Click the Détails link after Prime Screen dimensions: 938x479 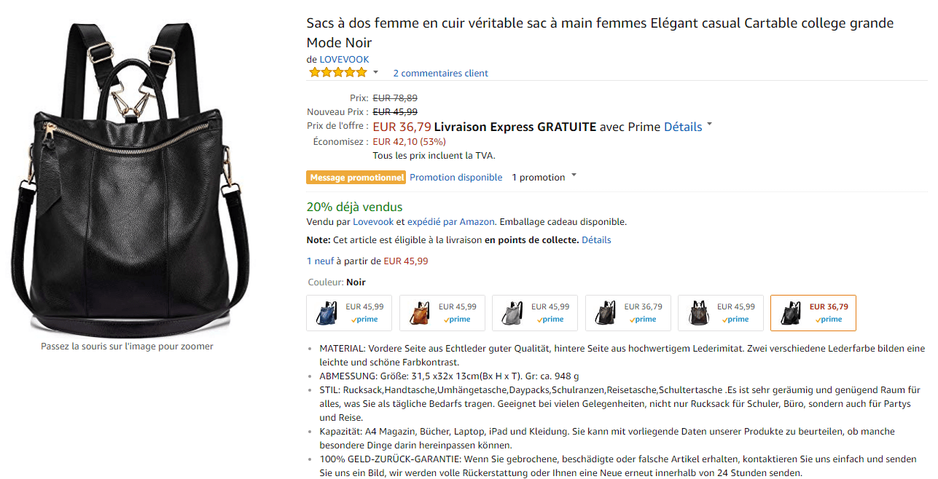pos(683,127)
